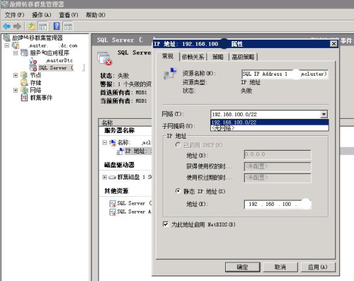Click the Forward arrow toolbar icon

click(17, 26)
